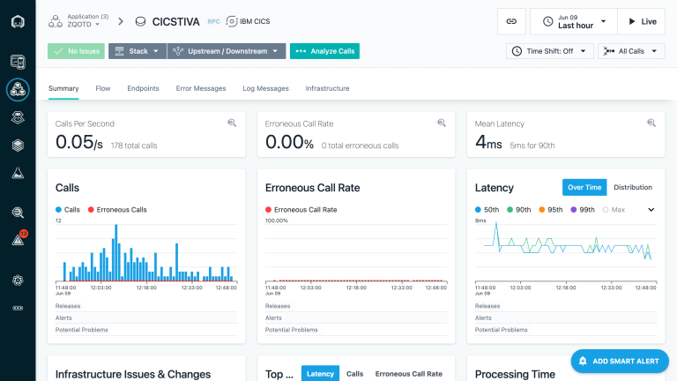Expand the Time Shift: Off dropdown

coord(550,51)
